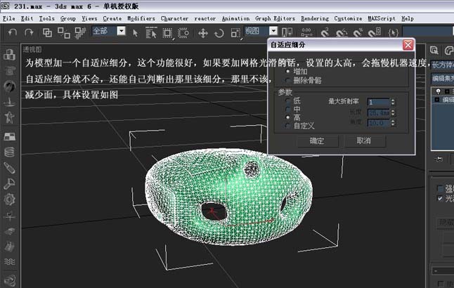Open the Graph Editors menu
This screenshot has width=454, height=288.
point(275,18)
